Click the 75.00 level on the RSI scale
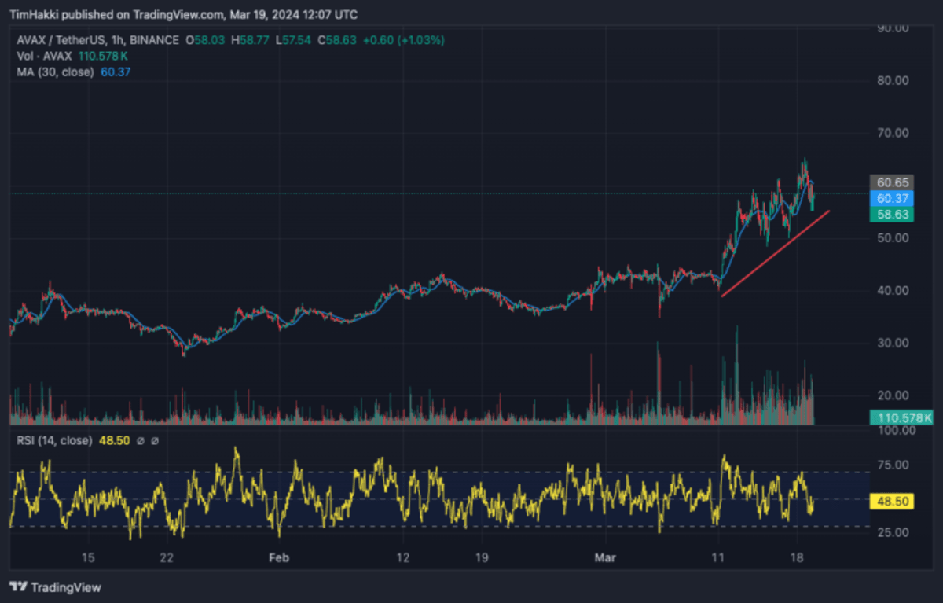 tap(894, 465)
